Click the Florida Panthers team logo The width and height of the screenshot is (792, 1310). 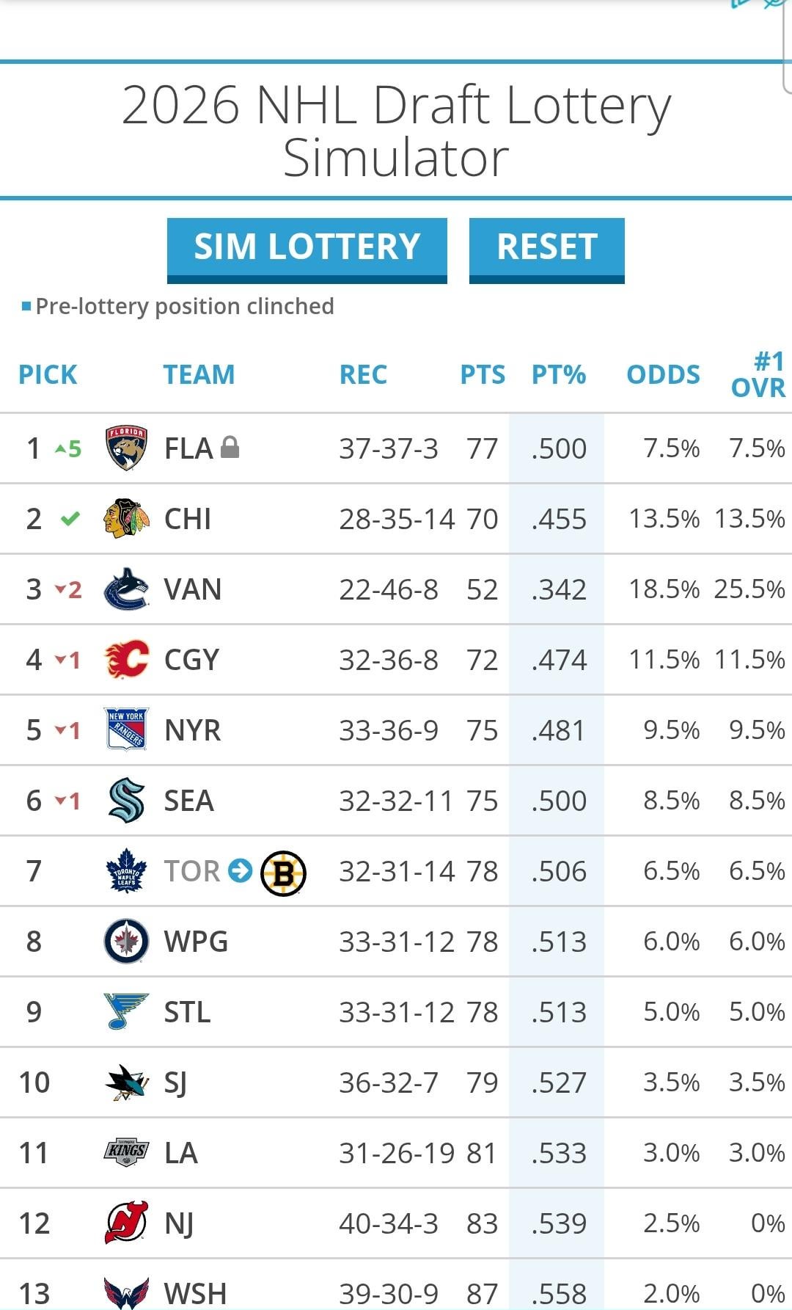pos(126,448)
